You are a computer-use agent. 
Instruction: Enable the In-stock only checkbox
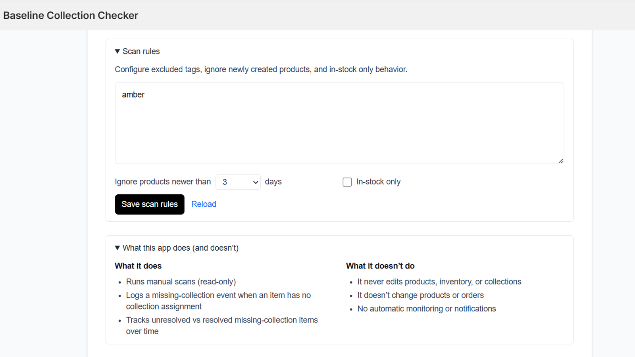347,182
